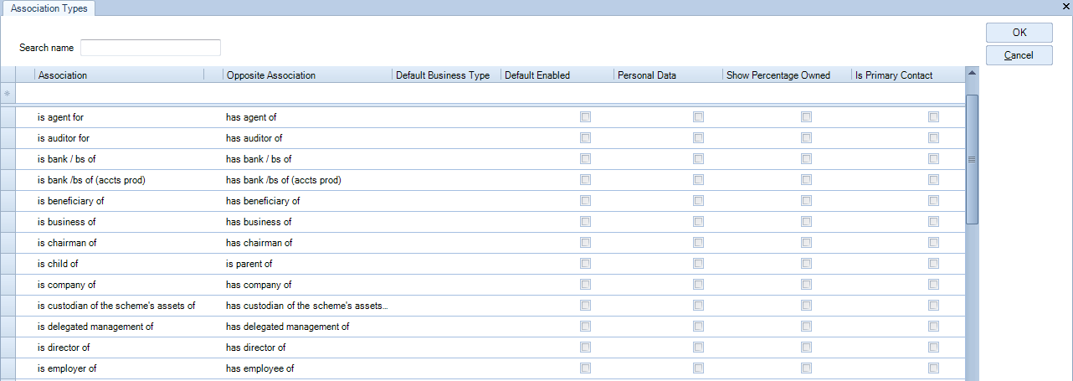
Task: Close the Association Types window
Action: coord(1066,5)
